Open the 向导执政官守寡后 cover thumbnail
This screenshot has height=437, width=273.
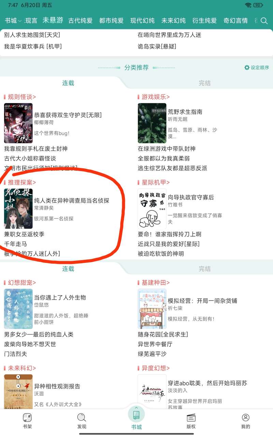152,209
